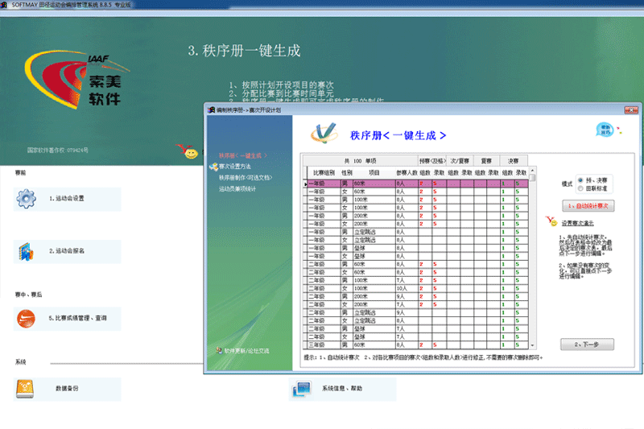
Task: Open 软件更新/论坛交流 link
Action: (246, 351)
